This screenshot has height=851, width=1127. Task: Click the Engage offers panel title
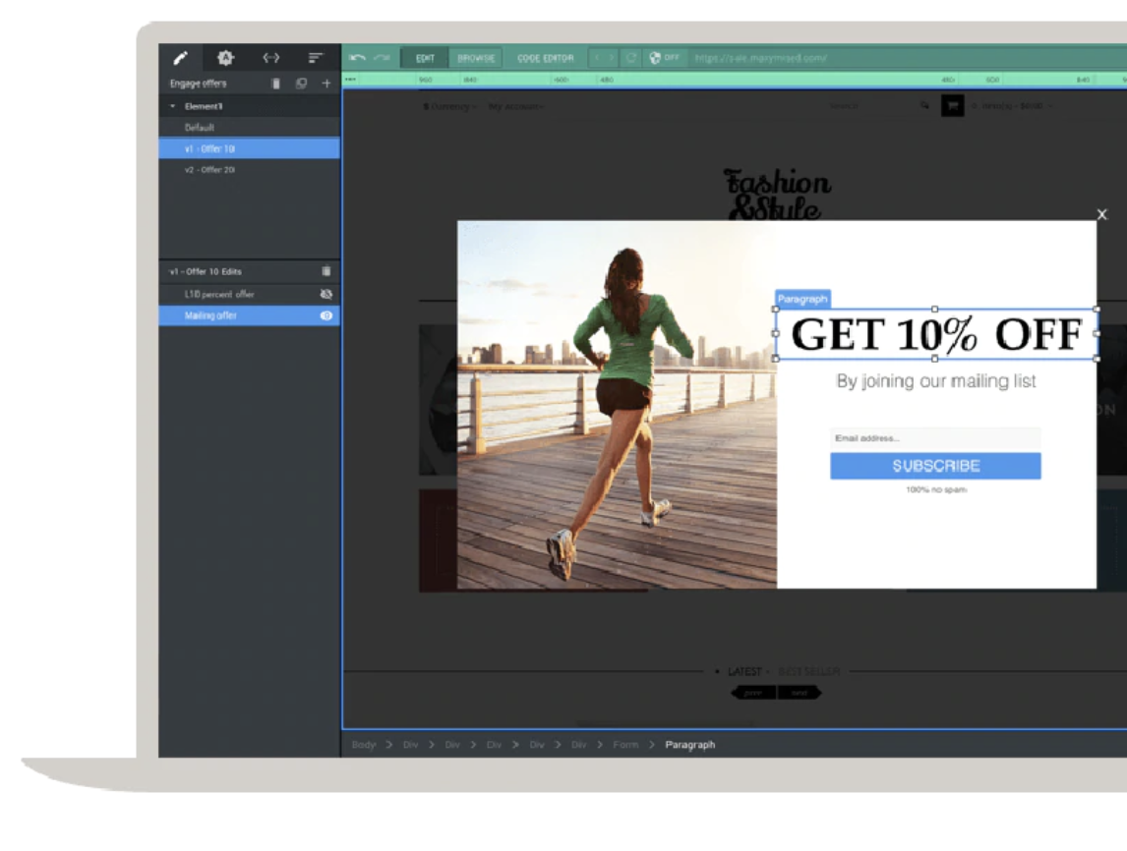(199, 84)
